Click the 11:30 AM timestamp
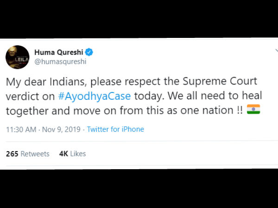 (21, 129)
